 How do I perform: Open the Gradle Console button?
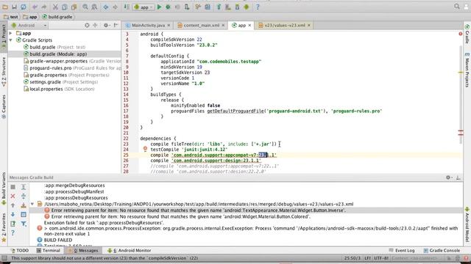pos(442,251)
